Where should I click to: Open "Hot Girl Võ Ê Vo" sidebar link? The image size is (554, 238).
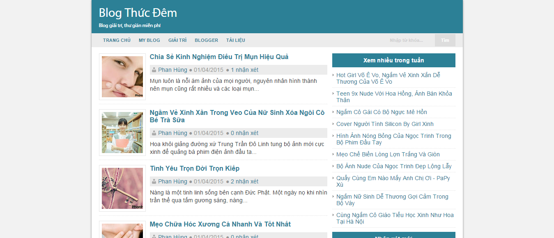coord(388,78)
